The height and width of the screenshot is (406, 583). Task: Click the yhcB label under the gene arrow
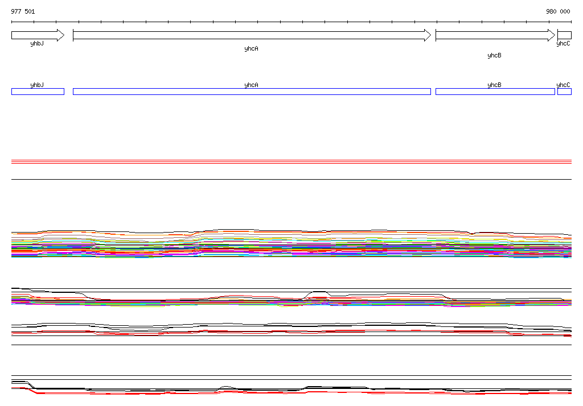pos(495,55)
